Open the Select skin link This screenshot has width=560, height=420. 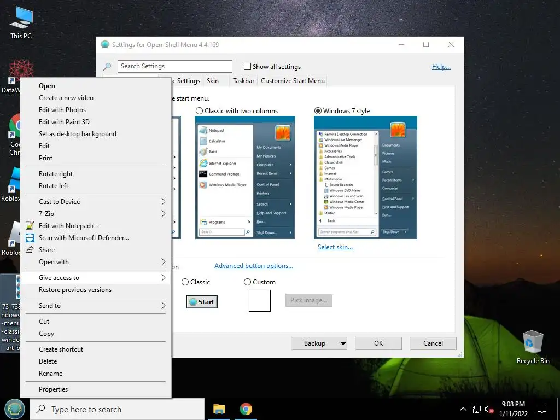click(335, 247)
